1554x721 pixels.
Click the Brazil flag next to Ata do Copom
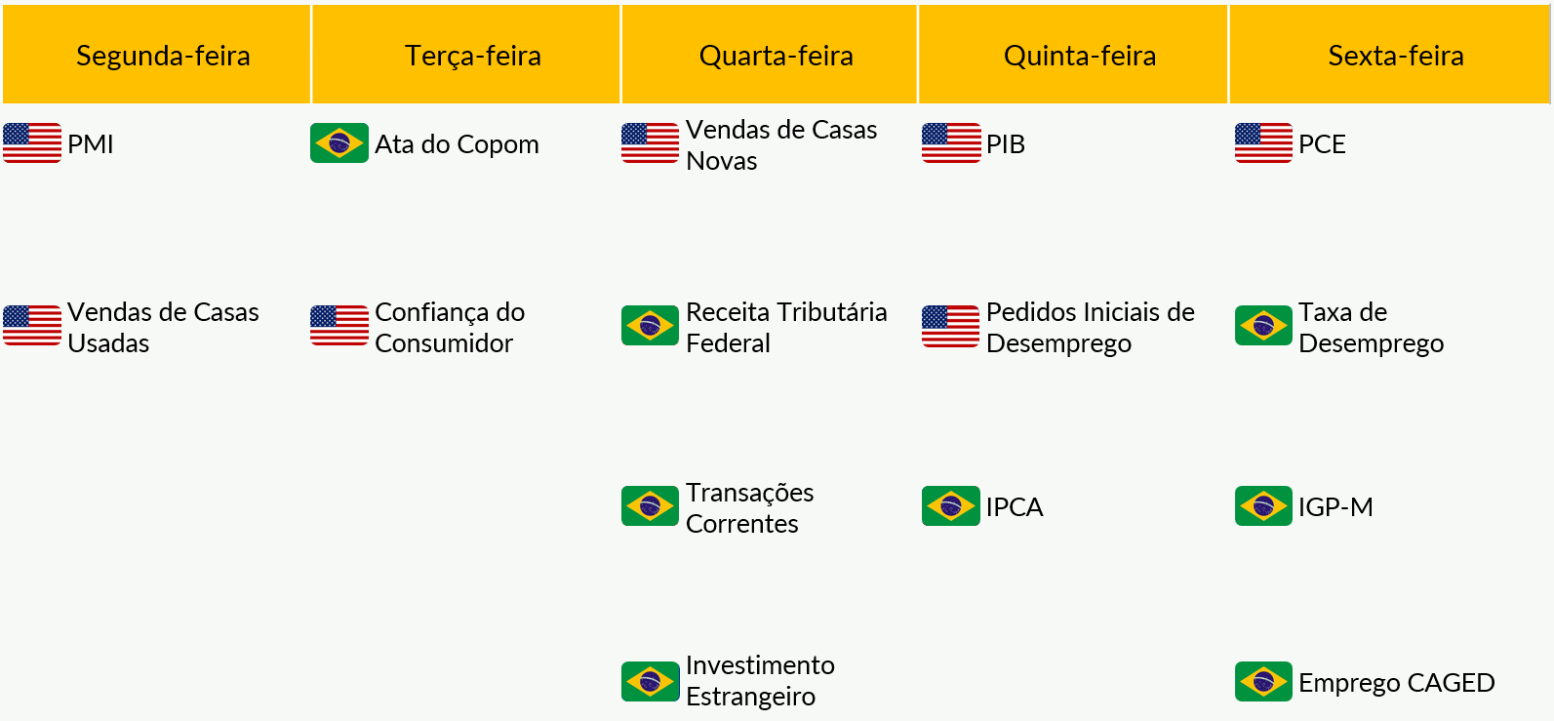click(x=339, y=143)
